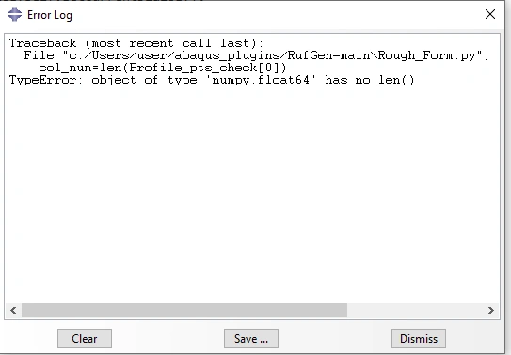This screenshot has height=355, width=511.
Task: Click the Rough_Form.py file name
Action: point(429,55)
